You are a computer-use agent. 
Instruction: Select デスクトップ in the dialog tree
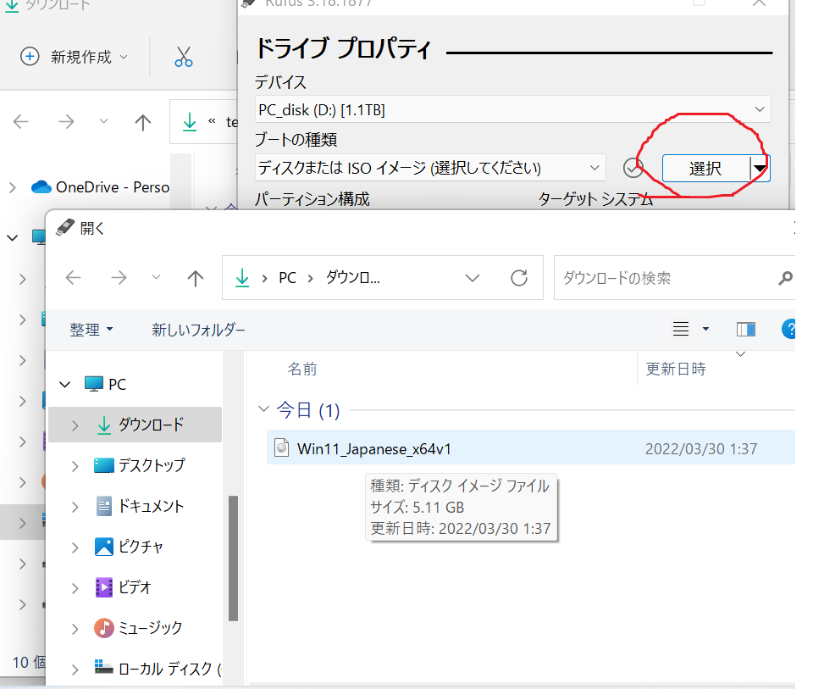click(139, 465)
